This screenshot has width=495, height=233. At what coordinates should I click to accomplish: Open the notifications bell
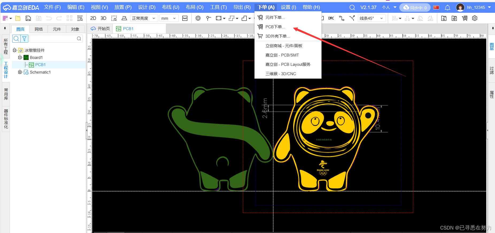(x=447, y=7)
